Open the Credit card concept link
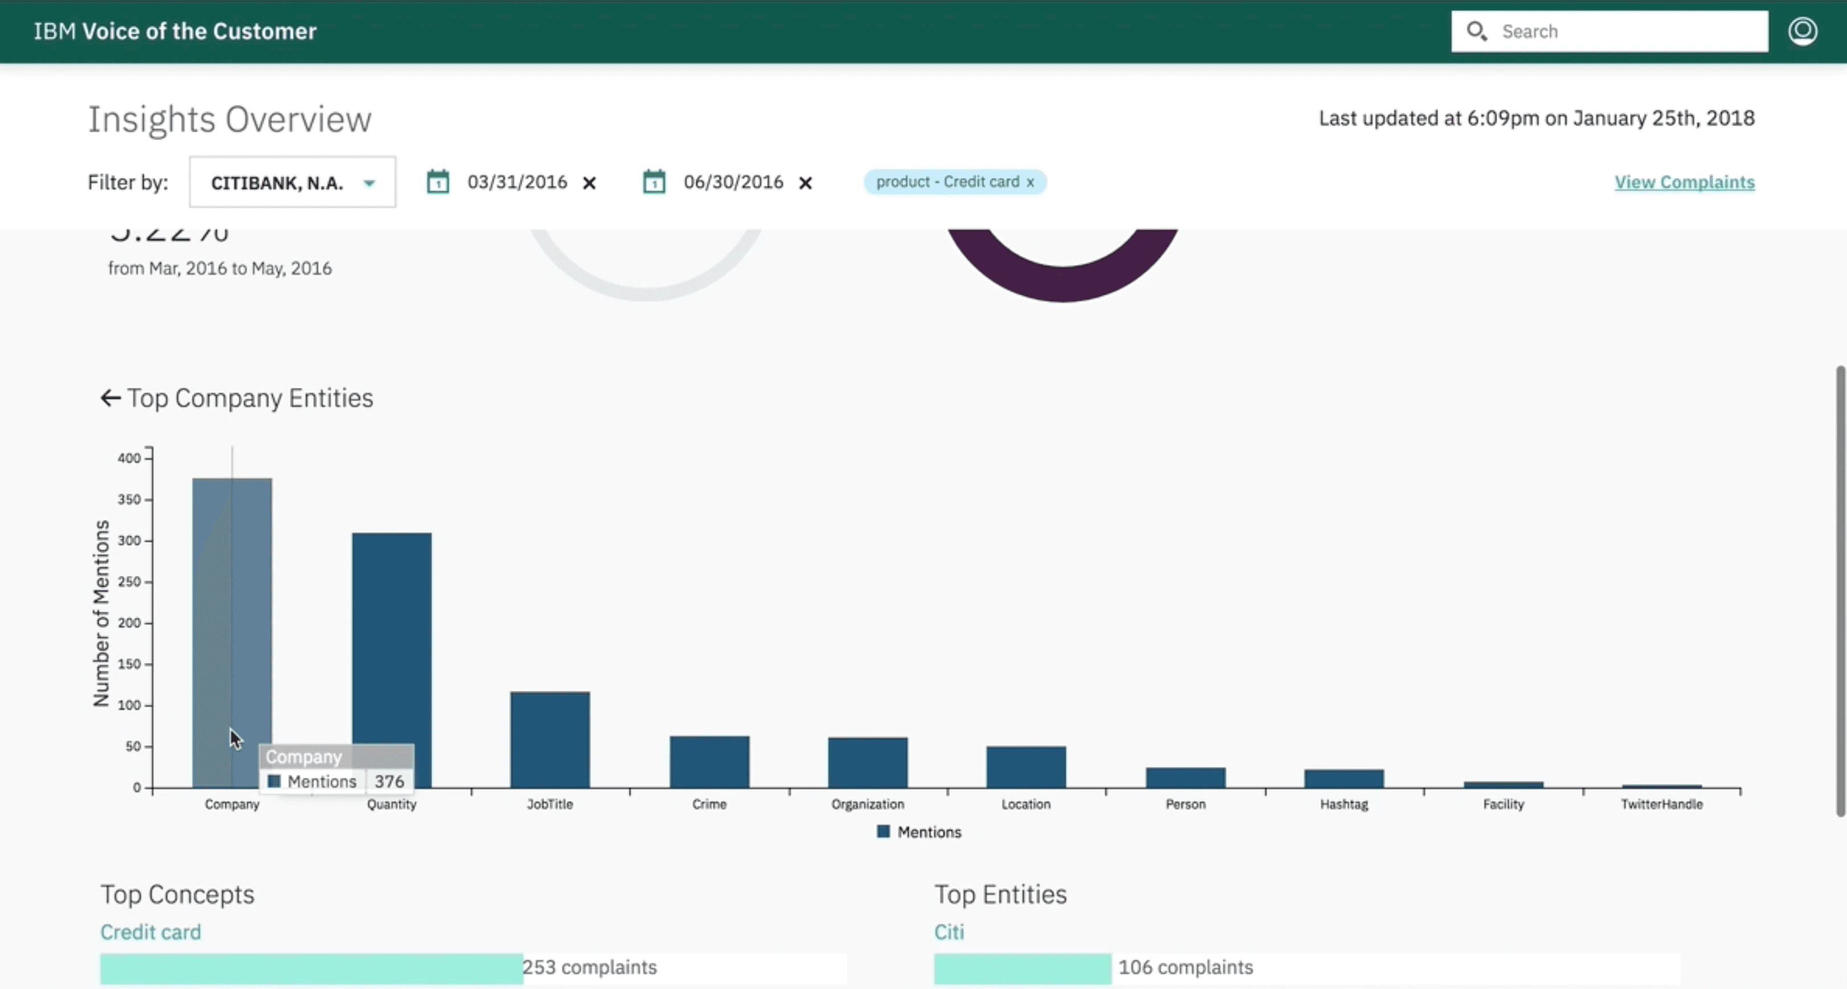1847x989 pixels. pyautogui.click(x=150, y=931)
